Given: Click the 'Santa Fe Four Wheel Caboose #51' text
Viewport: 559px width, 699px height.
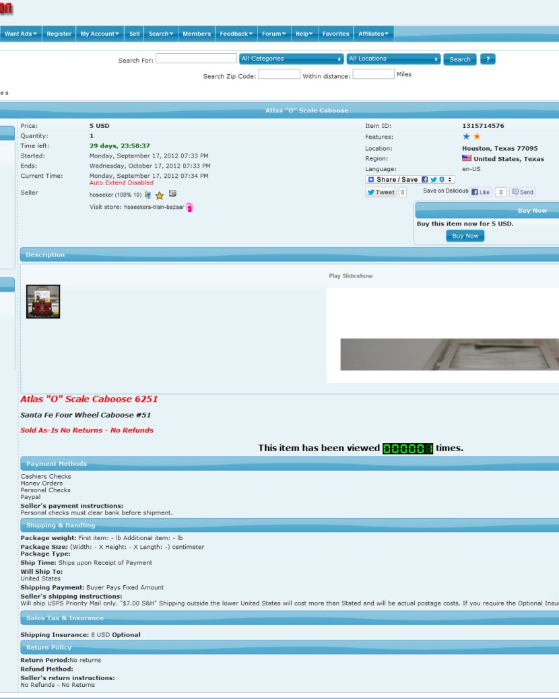Looking at the screenshot, I should pos(86,415).
